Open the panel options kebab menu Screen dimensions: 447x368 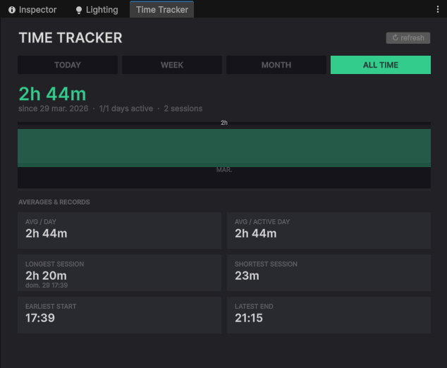tap(438, 9)
